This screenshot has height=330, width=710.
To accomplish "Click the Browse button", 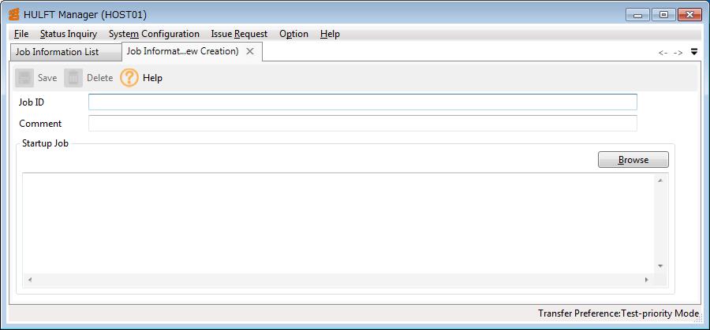I will [x=633, y=160].
